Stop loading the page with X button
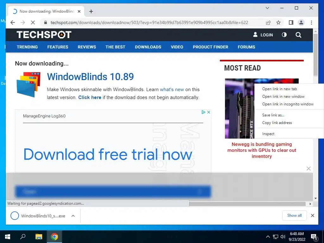The width and height of the screenshot is (324, 243). tap(33, 22)
